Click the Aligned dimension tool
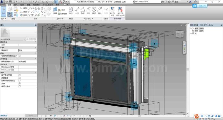The image size is (223, 120). pos(77,11)
